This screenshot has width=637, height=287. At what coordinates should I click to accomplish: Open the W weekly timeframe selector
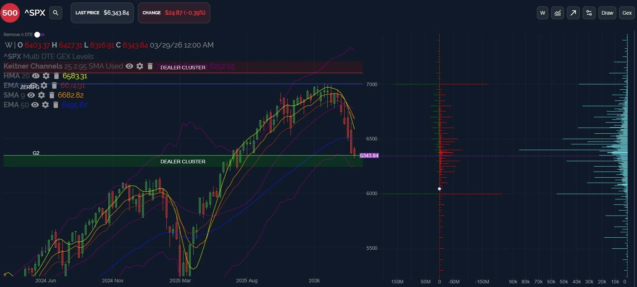(x=543, y=13)
